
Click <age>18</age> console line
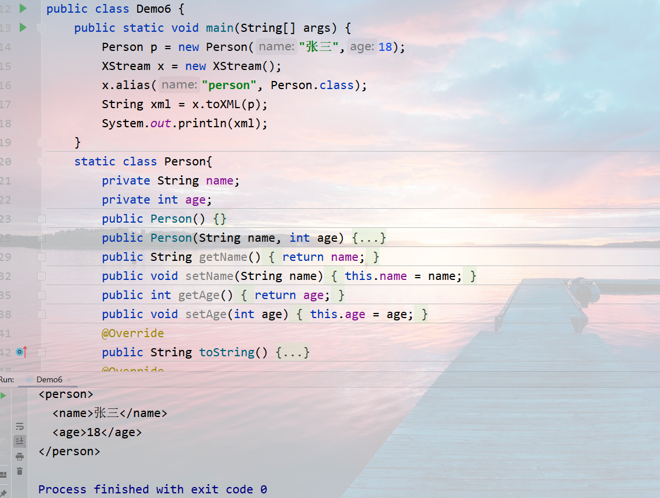(97, 432)
